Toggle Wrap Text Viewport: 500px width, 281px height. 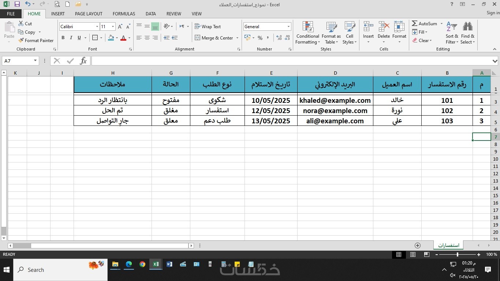208,27
